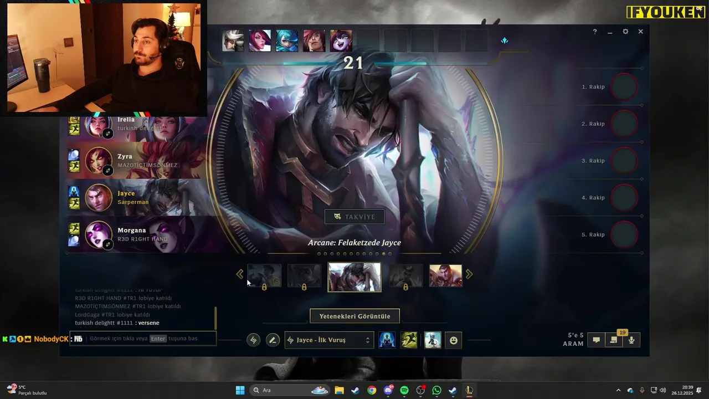This screenshot has width=709, height=399.
Task: Change Jayce's bottom summoner spell icon
Action: pyautogui.click(x=74, y=204)
